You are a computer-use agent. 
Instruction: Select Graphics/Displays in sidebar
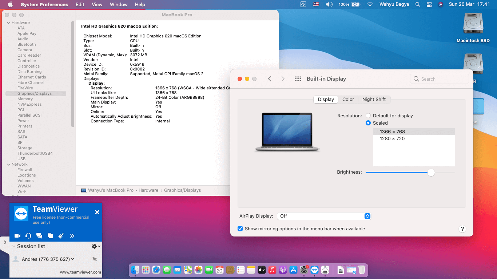click(x=36, y=93)
